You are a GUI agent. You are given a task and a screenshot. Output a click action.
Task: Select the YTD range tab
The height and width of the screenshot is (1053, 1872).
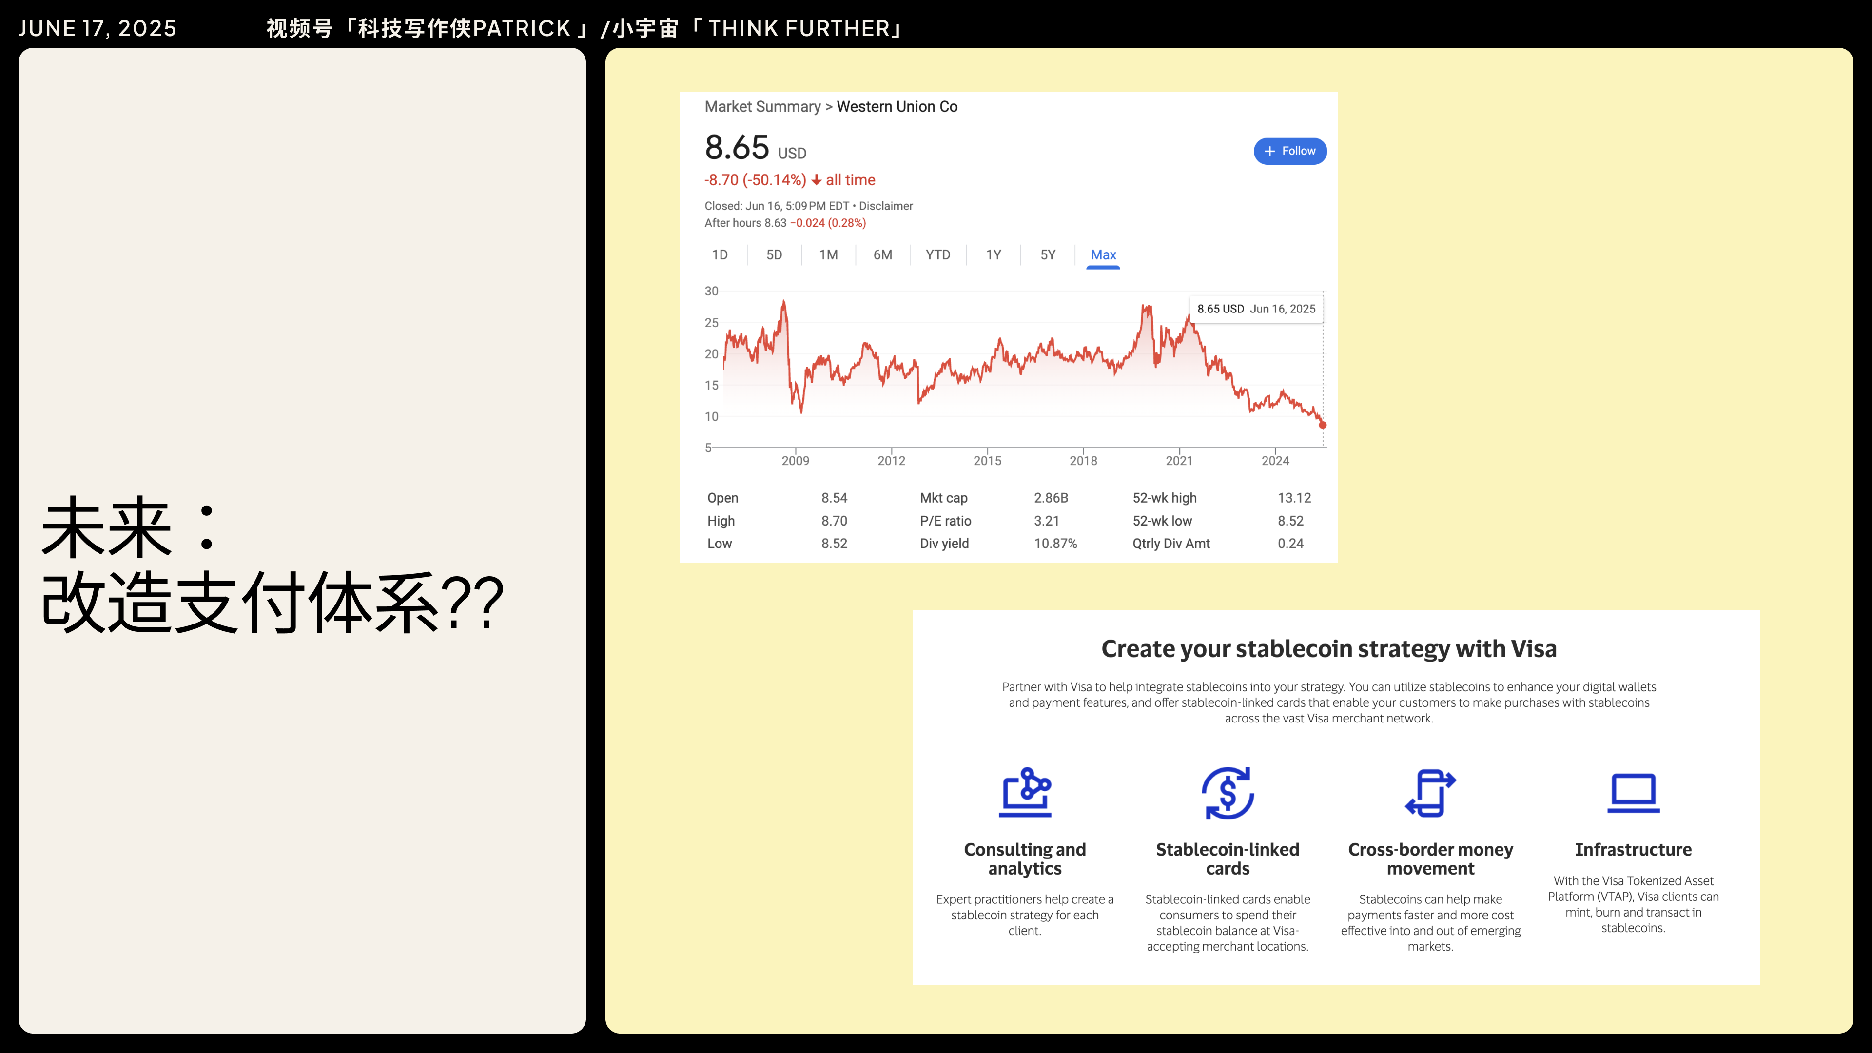point(937,255)
